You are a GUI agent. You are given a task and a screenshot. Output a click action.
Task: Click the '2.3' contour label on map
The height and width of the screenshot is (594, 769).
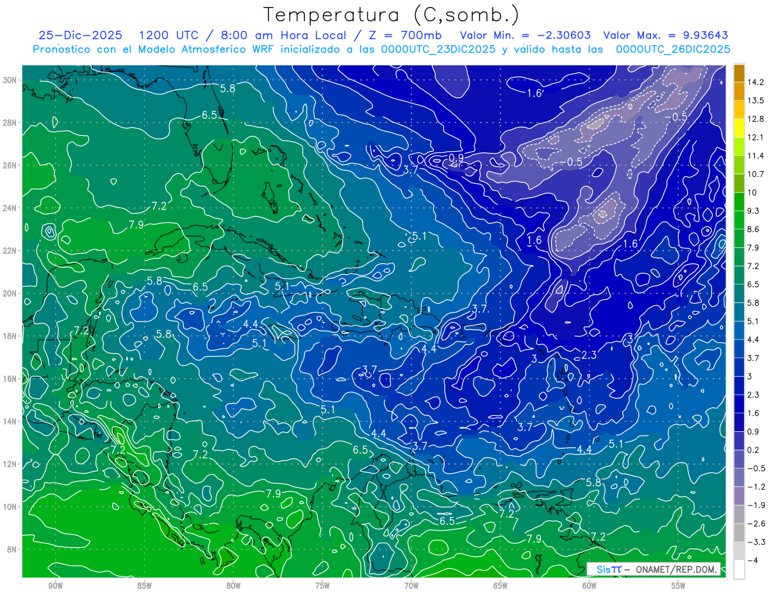tap(589, 355)
